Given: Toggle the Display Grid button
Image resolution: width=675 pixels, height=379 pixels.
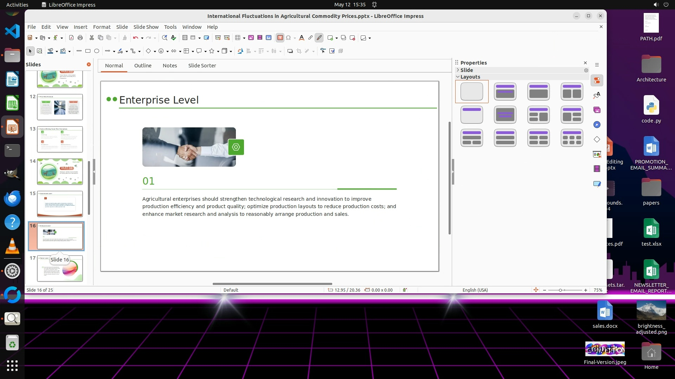Looking at the screenshot, I should point(185,38).
